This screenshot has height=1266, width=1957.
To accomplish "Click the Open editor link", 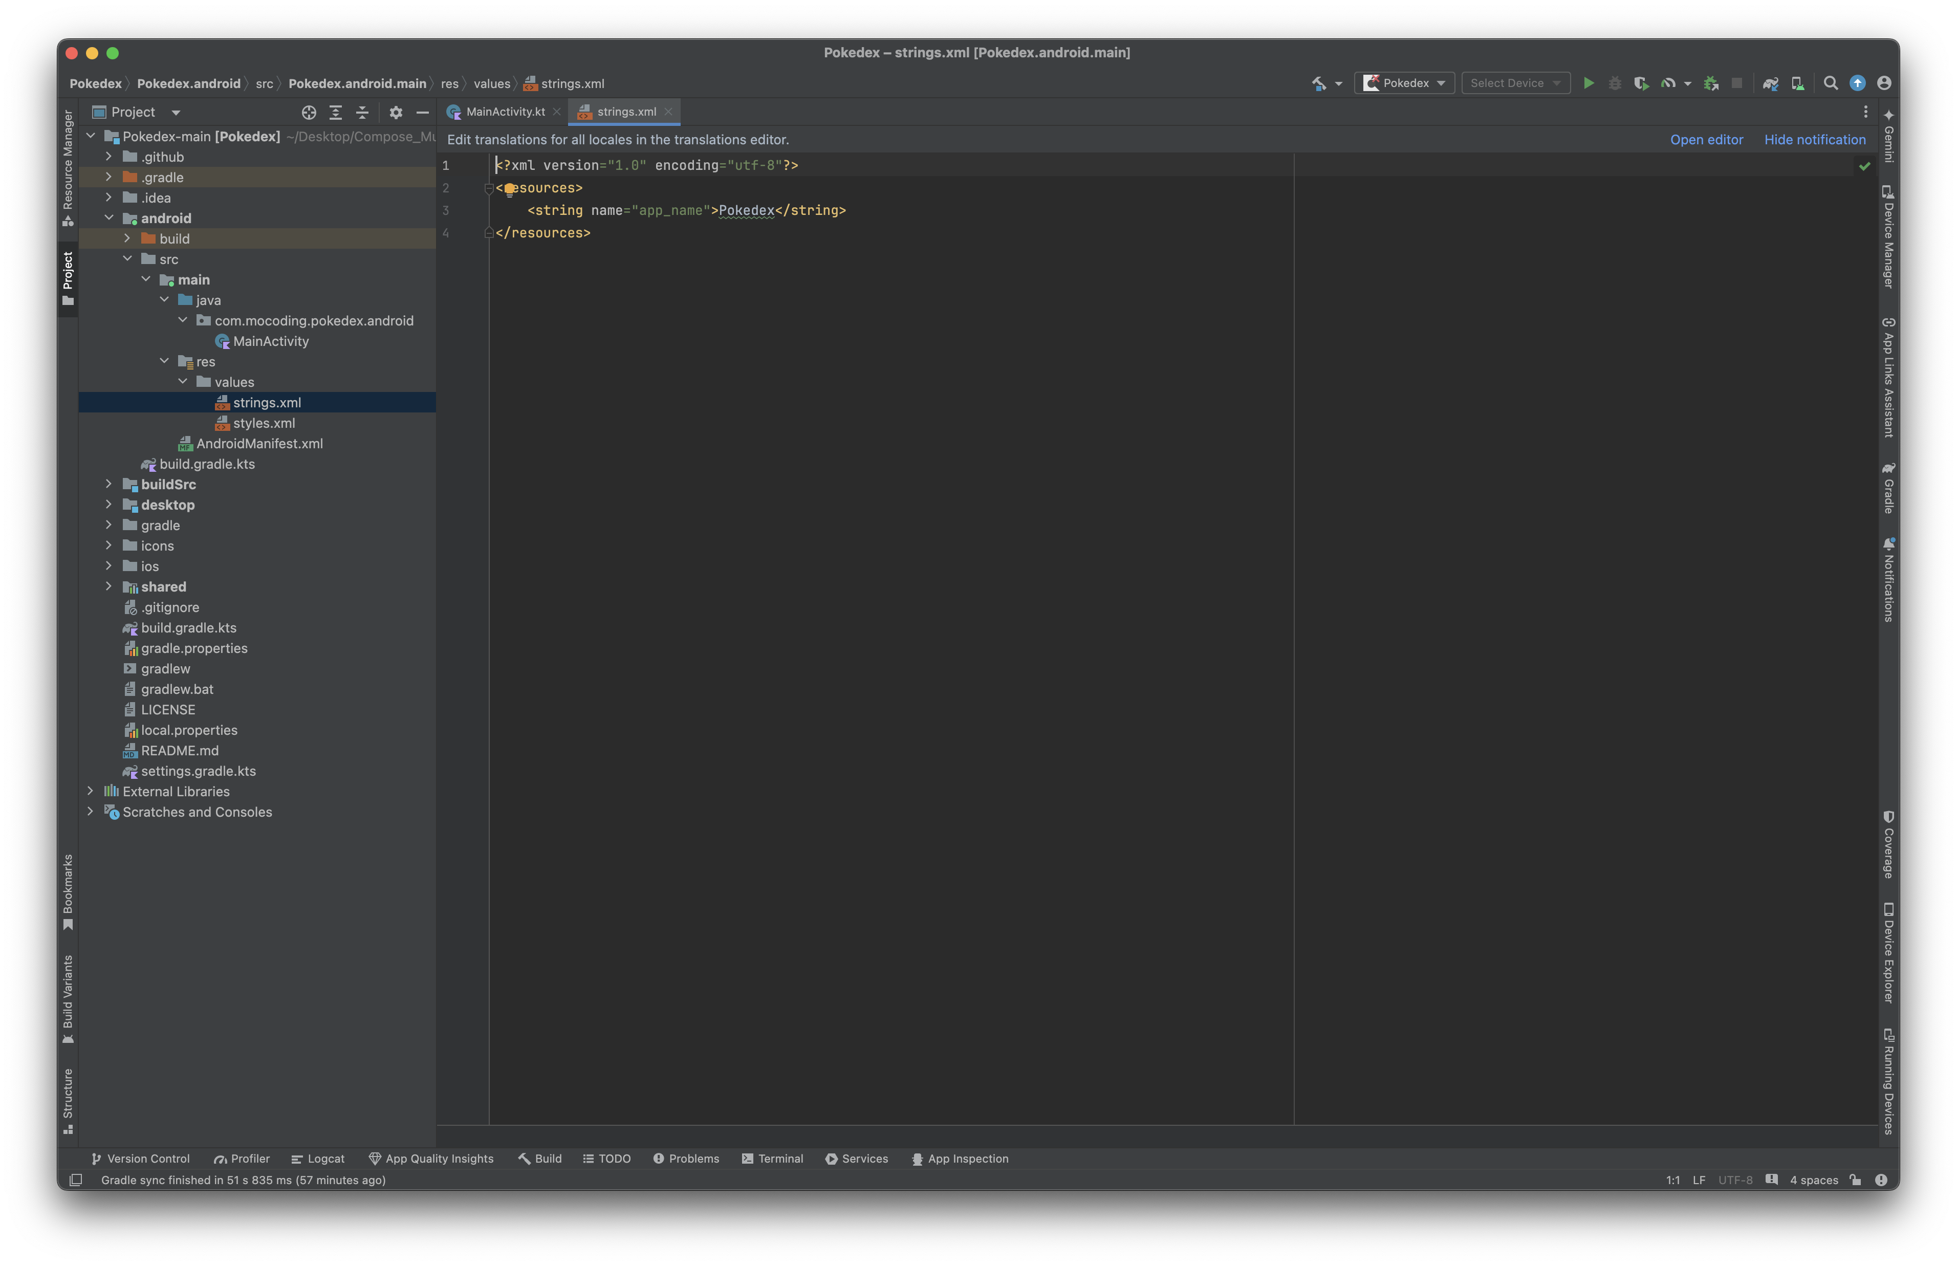I will point(1706,140).
